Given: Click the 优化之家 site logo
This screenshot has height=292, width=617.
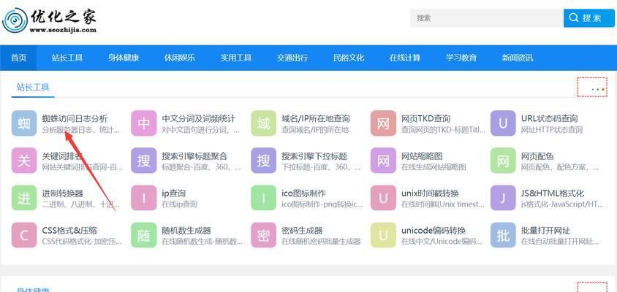Looking at the screenshot, I should tap(50, 20).
